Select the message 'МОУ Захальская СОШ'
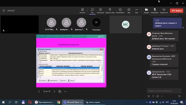 162,74
